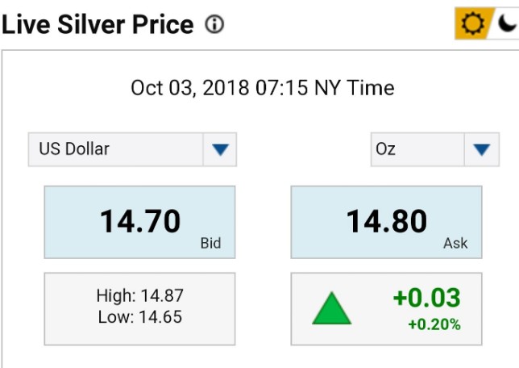Click the green up triangle indicator
Viewport: 519px width, 368px height.
tap(331, 310)
